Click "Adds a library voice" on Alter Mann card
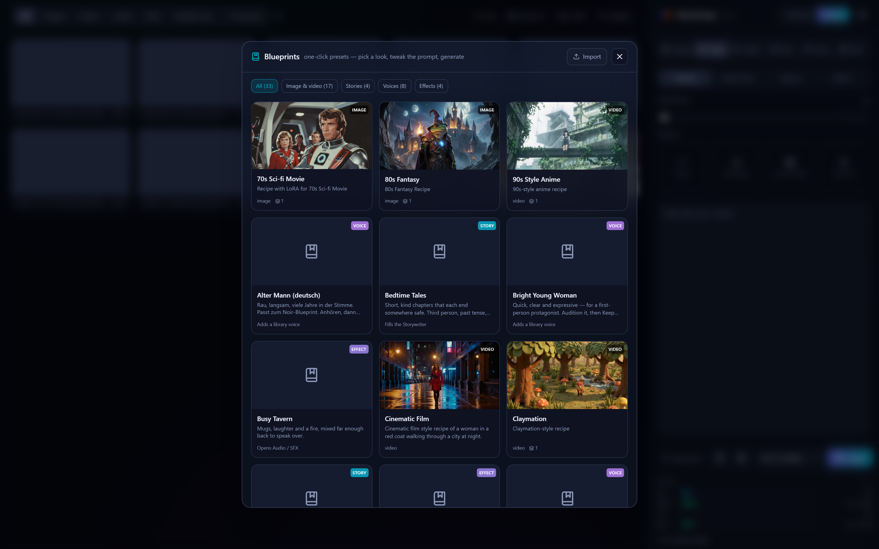 pos(278,325)
